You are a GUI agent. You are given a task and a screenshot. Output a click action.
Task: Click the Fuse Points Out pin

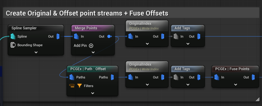tap(253, 77)
